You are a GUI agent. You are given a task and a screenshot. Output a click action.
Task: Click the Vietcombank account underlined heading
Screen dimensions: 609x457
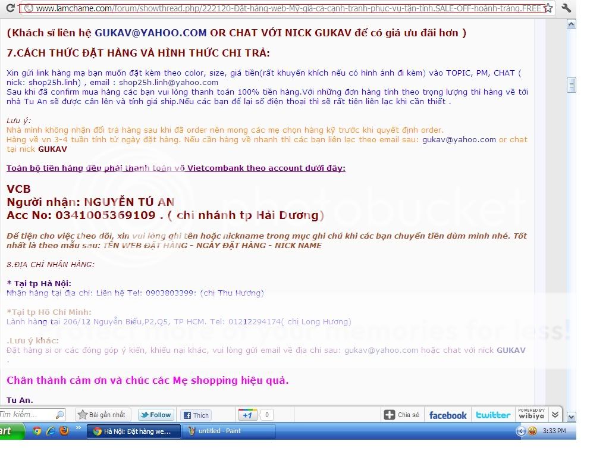pos(176,168)
